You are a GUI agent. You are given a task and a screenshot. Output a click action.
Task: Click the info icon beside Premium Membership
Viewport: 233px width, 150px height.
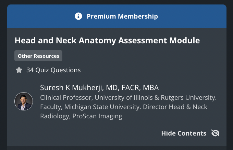(x=78, y=16)
